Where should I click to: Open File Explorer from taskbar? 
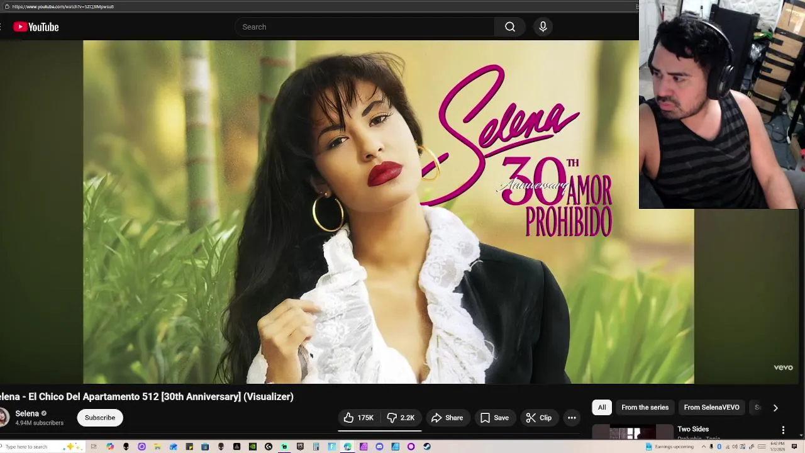[x=157, y=447]
